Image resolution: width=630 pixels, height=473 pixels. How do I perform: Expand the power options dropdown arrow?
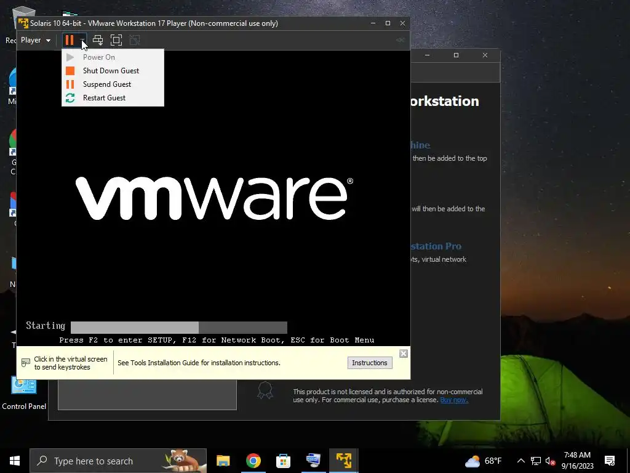coord(82,40)
